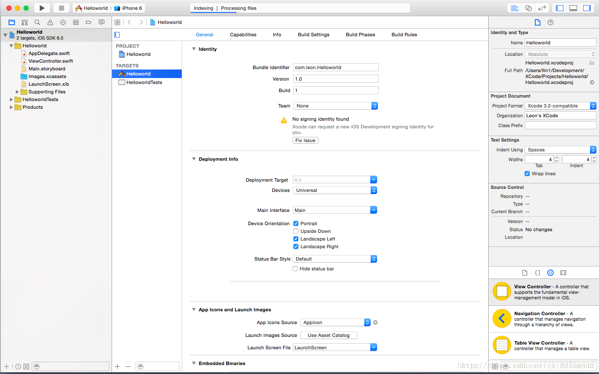Switch to the Info tab
Viewport: 599px width, 374px height.
click(x=277, y=35)
